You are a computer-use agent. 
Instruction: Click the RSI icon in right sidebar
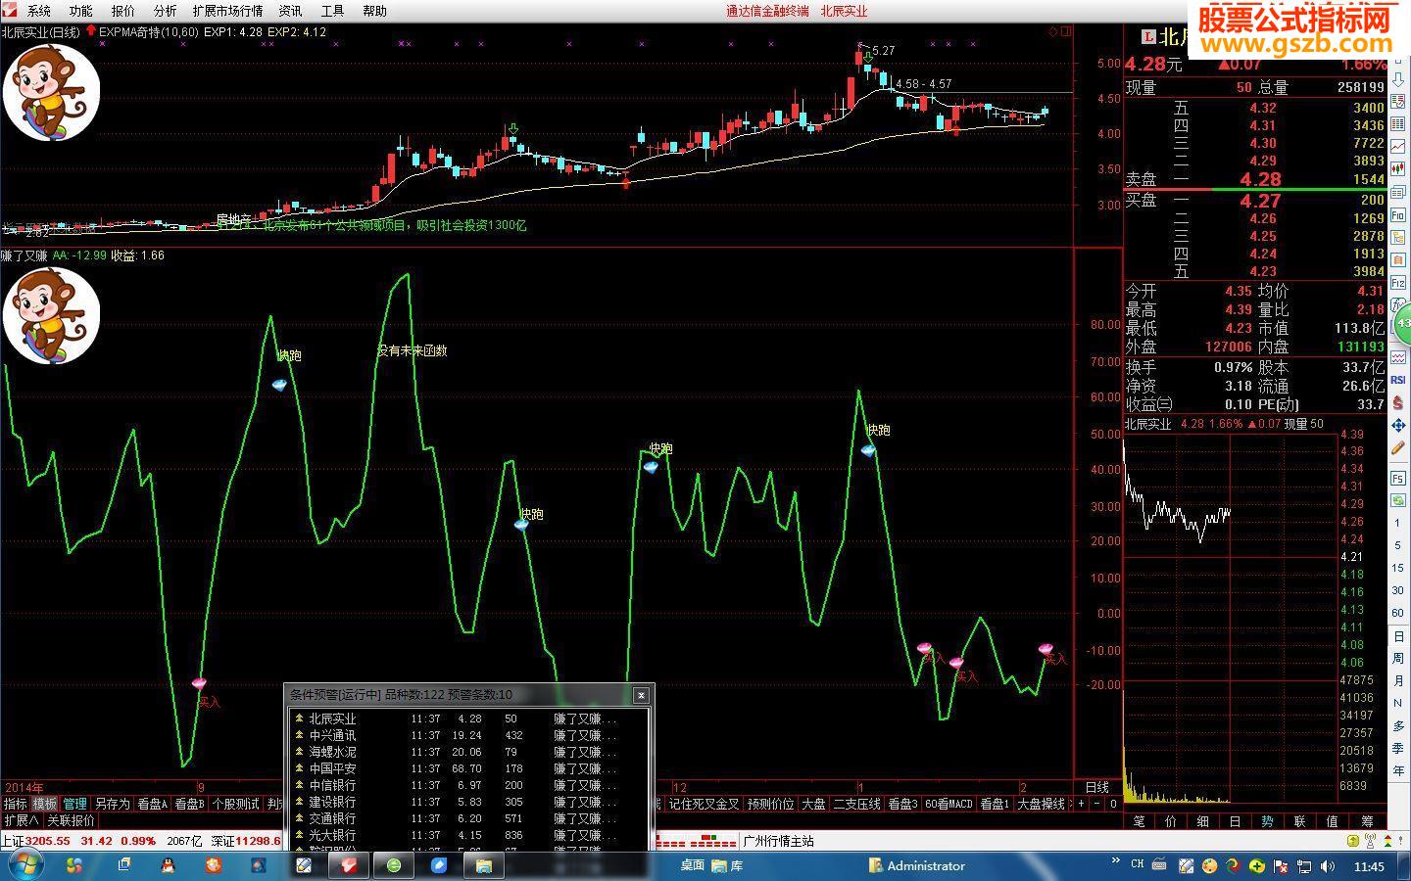pos(1398,380)
